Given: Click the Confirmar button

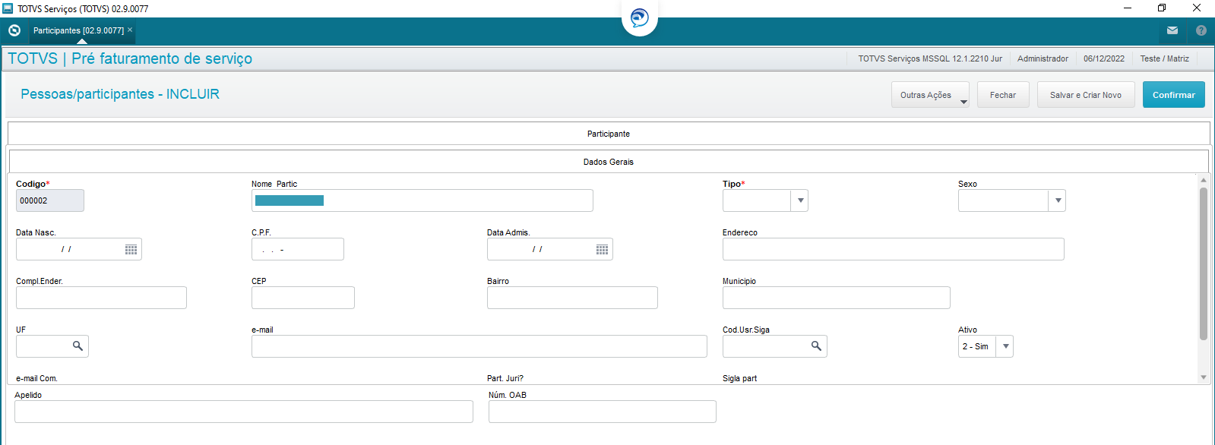Looking at the screenshot, I should tap(1174, 95).
